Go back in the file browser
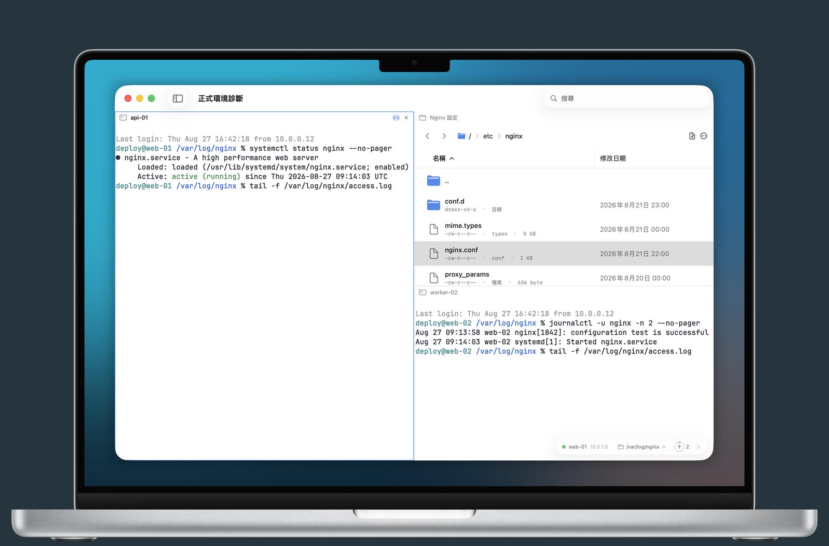 click(x=427, y=136)
